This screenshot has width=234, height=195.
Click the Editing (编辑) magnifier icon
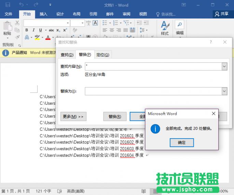179,27
